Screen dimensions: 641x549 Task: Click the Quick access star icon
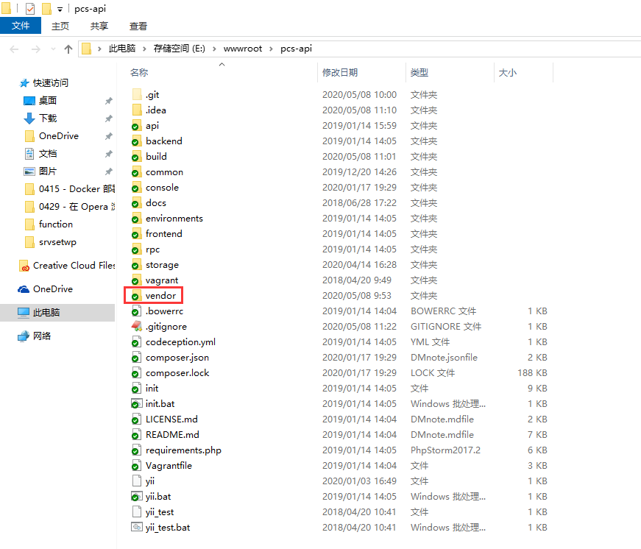coord(24,83)
